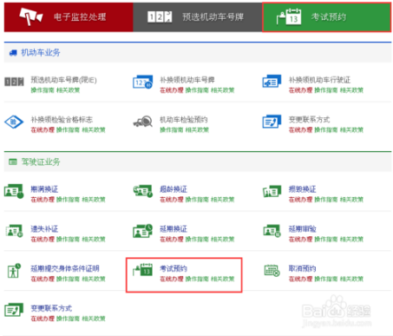Click the 补换领机动车行驶证 icon

click(x=272, y=82)
